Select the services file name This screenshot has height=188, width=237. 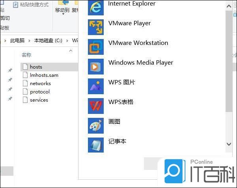coord(39,100)
